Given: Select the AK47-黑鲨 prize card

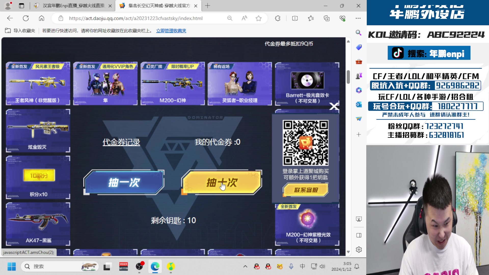Looking at the screenshot, I should point(38,224).
